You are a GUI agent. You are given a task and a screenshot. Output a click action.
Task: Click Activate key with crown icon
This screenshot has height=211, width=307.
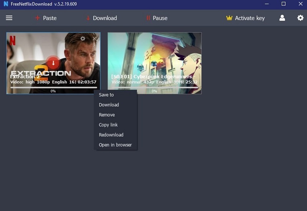246,18
